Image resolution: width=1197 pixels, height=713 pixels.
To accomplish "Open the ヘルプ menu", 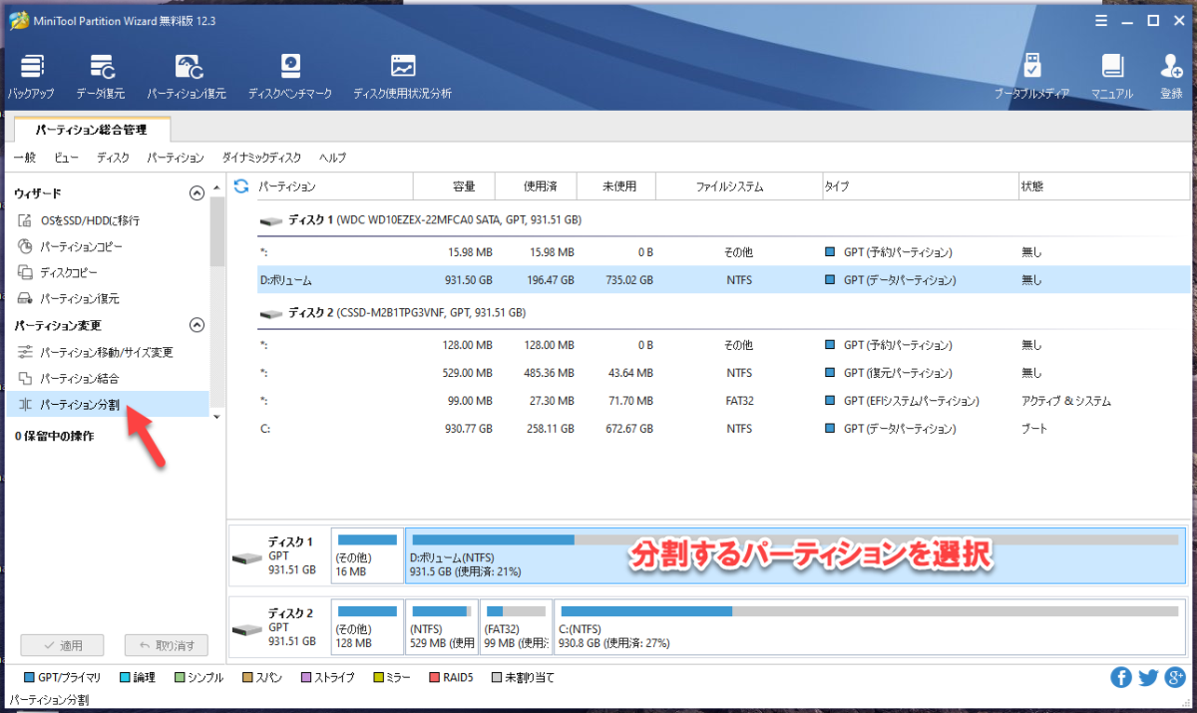I will tap(333, 158).
